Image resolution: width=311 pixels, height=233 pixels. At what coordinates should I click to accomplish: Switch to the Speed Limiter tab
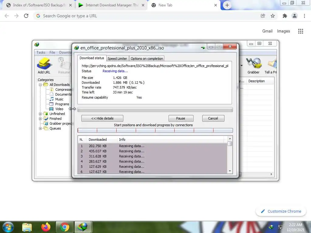coord(117,59)
